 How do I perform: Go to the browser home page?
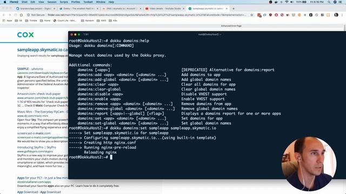(x=21, y=15)
